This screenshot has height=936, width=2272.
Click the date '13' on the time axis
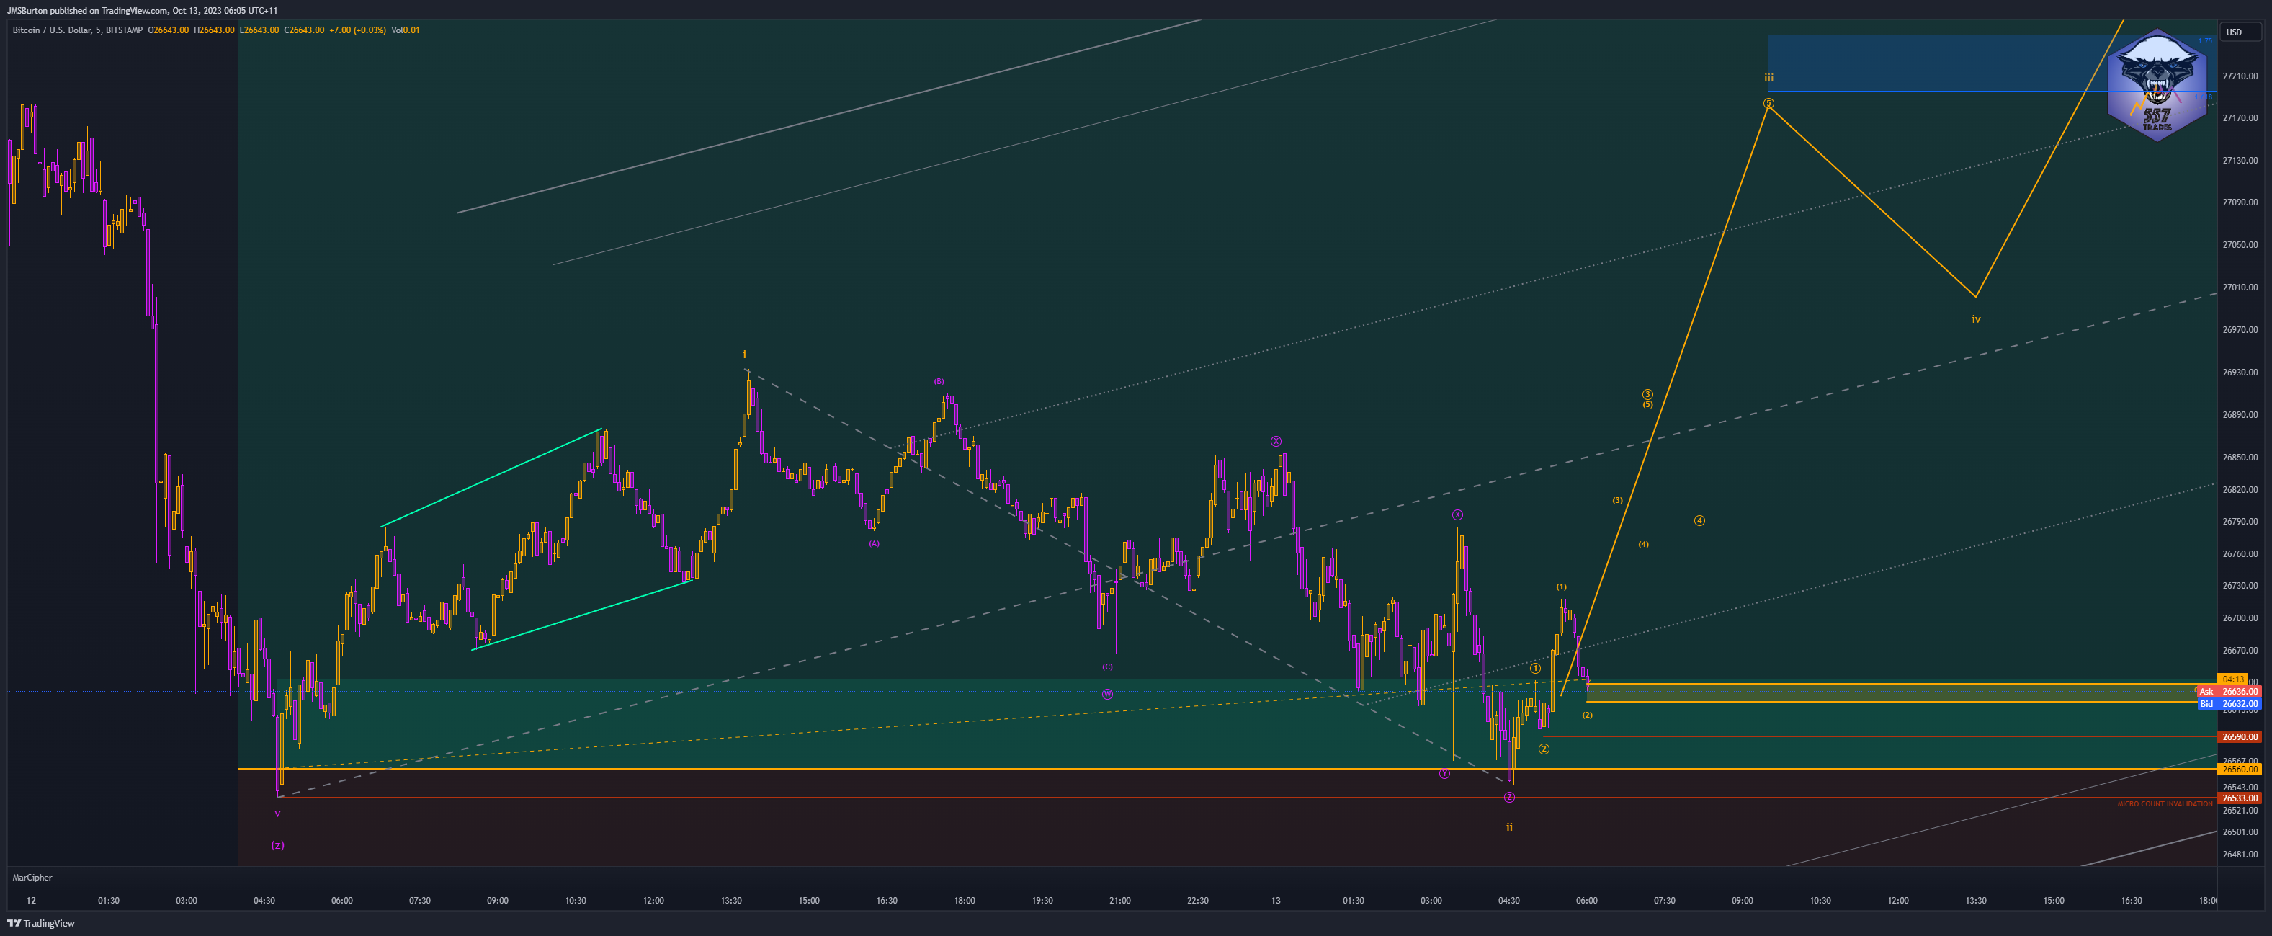pos(1275,901)
